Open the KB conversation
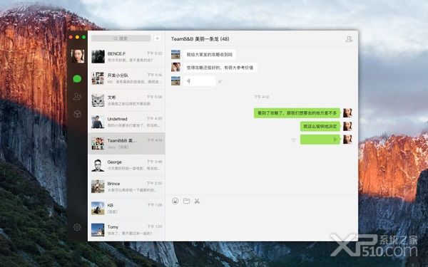 coord(127,209)
